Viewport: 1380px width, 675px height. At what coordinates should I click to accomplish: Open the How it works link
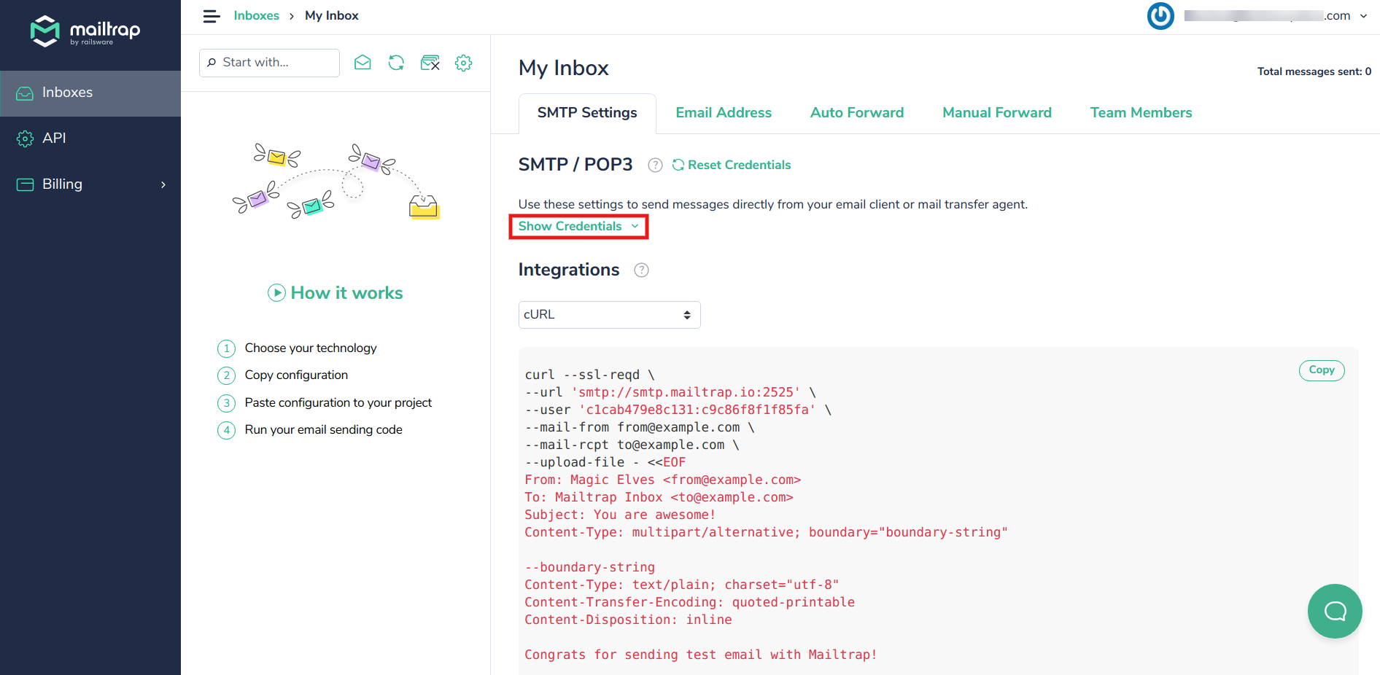point(346,293)
